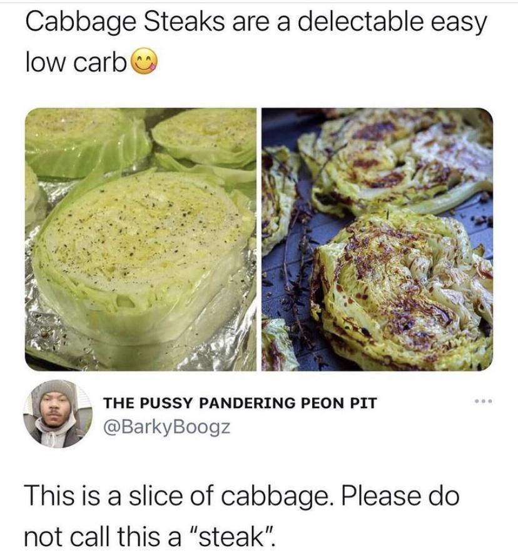Screen dimensions: 518x560
Task: Select the quoted tweet text about Cabbage Steaks
Action: [x=256, y=42]
